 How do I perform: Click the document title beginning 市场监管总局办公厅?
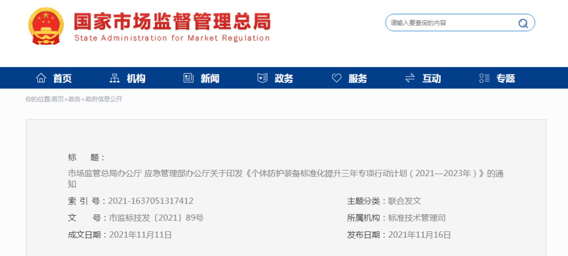[286, 179]
